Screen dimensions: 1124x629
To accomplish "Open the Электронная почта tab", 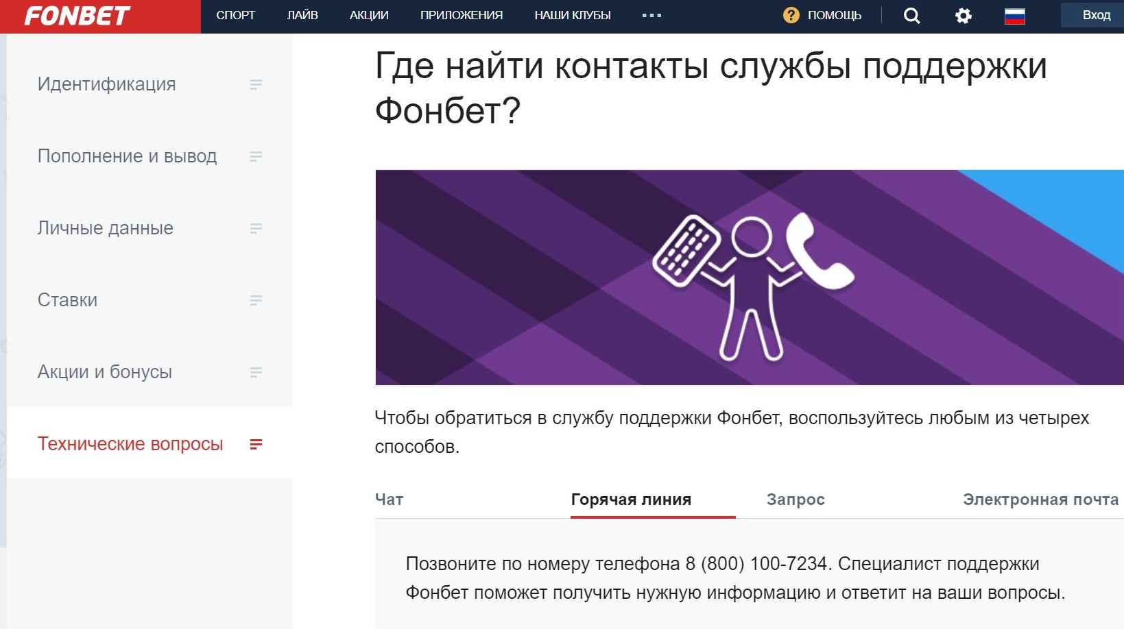I will point(1040,500).
